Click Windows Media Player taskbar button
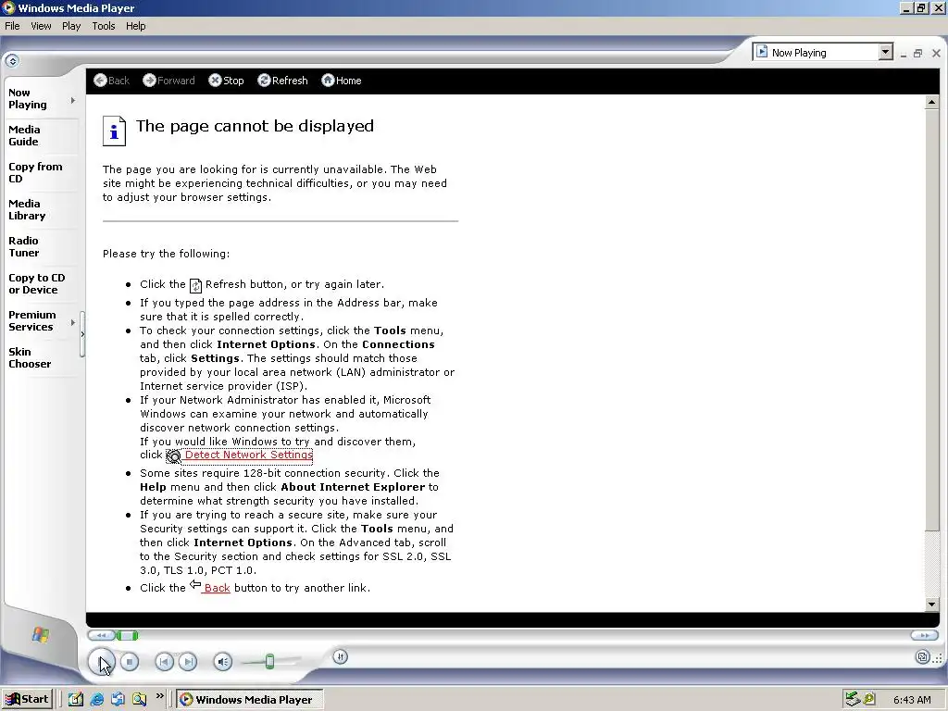This screenshot has width=948, height=711. point(250,699)
